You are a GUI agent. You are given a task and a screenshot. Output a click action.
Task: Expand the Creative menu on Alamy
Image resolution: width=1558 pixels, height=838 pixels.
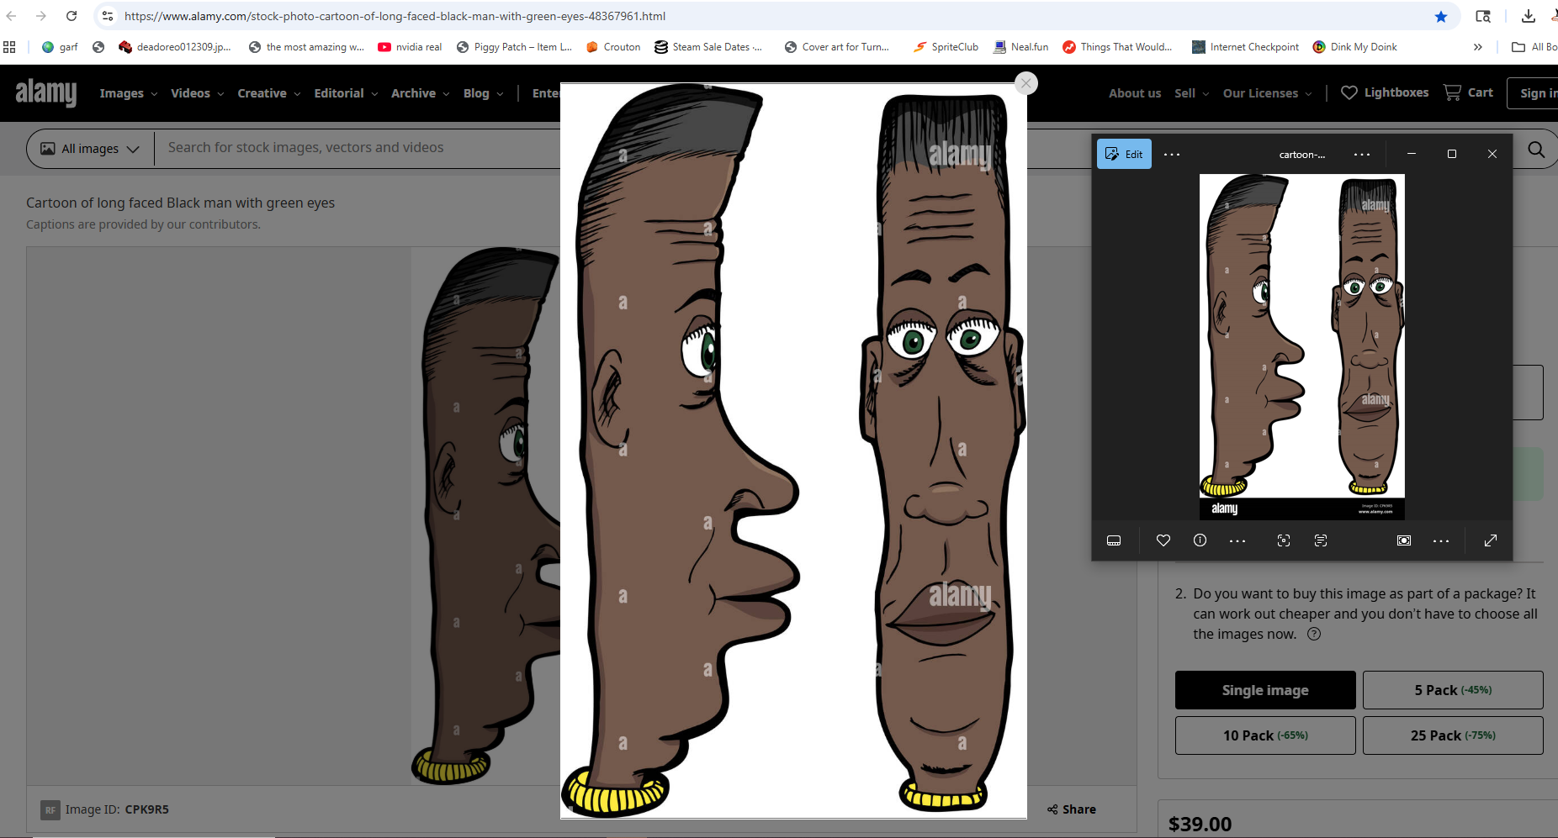[269, 93]
